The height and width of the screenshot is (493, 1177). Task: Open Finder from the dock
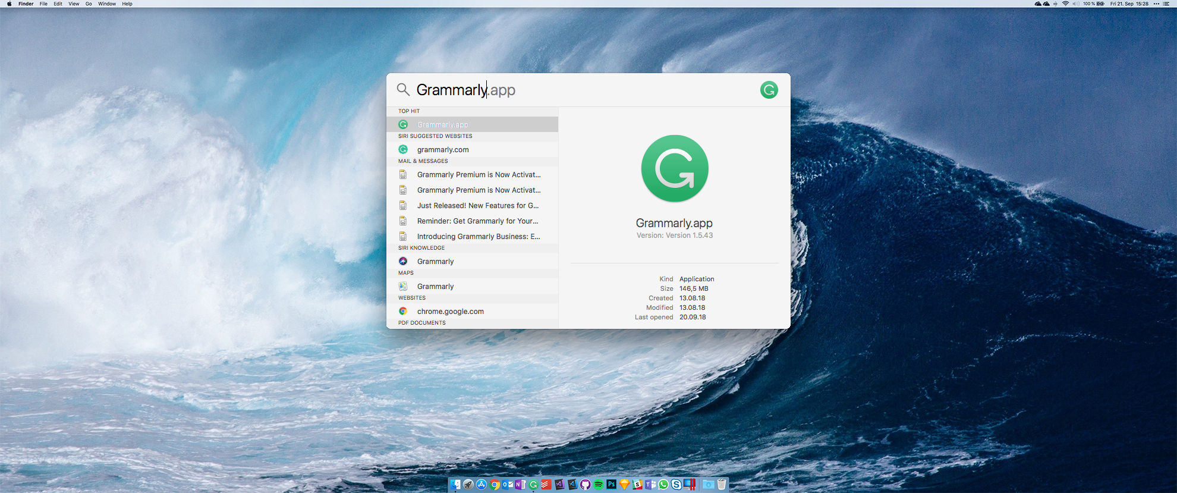[455, 485]
